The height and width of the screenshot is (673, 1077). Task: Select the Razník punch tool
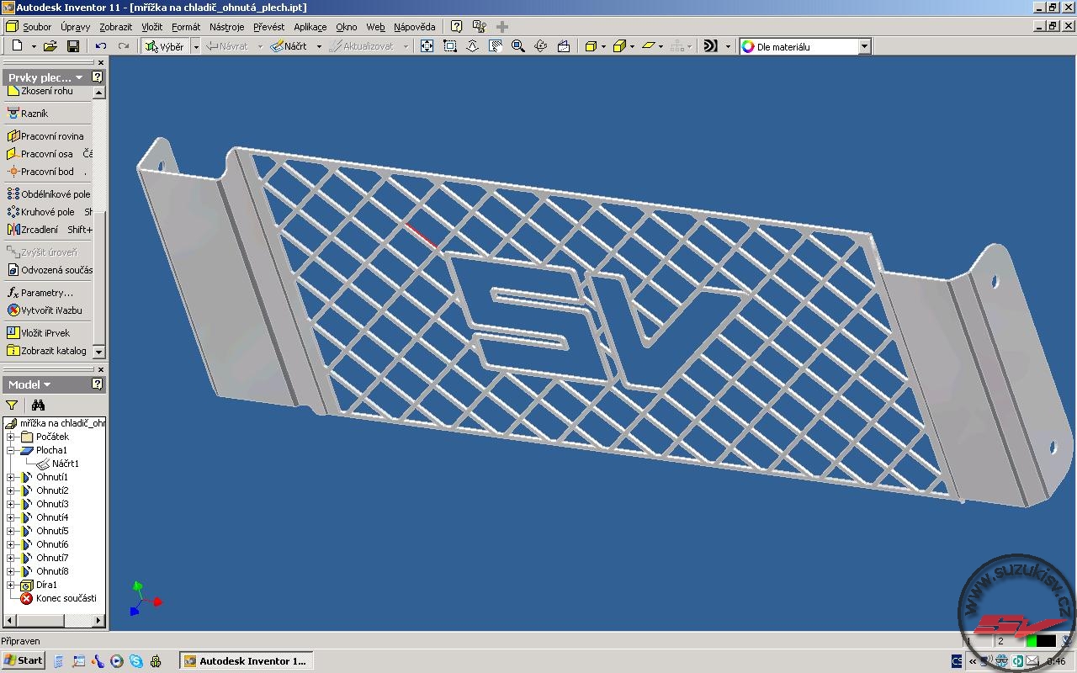tap(34, 114)
